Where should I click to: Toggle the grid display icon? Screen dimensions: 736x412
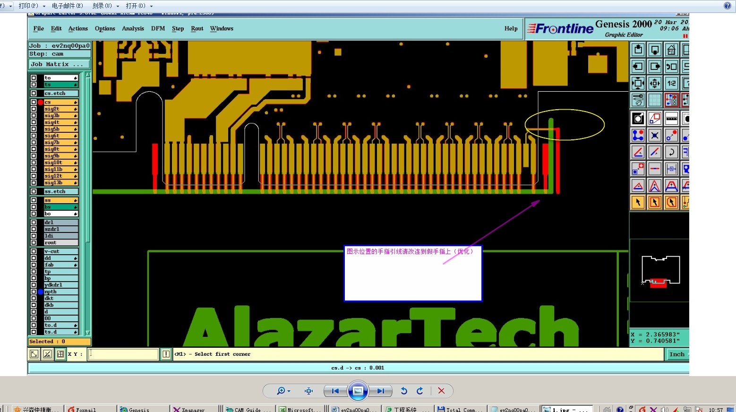pyautogui.click(x=655, y=100)
